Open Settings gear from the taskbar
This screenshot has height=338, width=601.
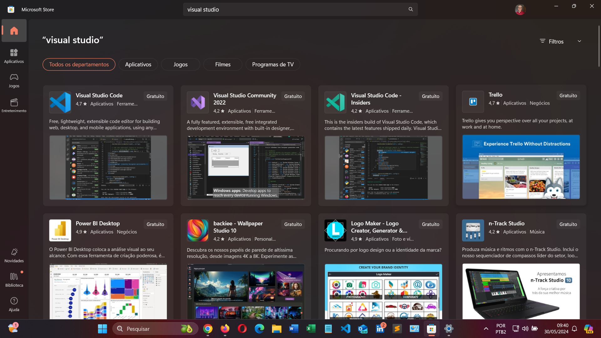[x=449, y=329]
